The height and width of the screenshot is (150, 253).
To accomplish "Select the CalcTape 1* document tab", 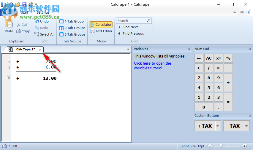I will (26, 49).
